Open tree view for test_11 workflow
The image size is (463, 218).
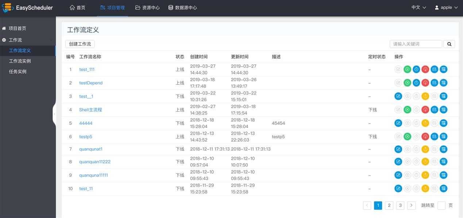click(443, 189)
